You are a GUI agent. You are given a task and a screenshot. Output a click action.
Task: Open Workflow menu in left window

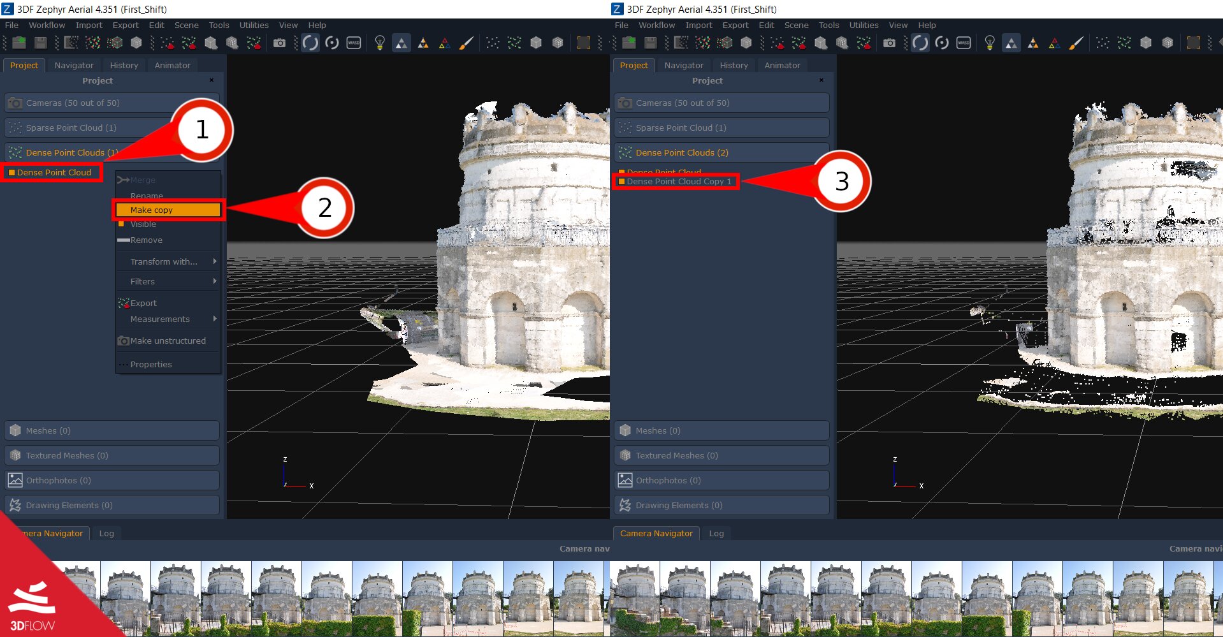tap(47, 25)
